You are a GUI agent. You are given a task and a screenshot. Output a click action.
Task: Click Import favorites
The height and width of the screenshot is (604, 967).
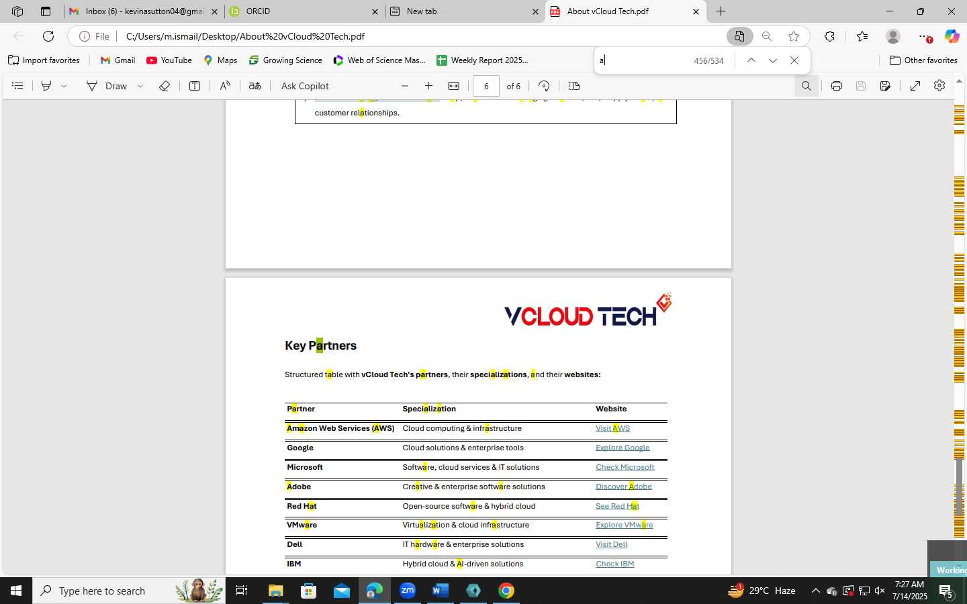pyautogui.click(x=44, y=60)
